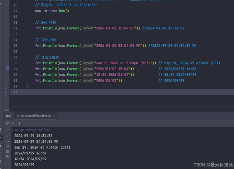Screen dimensions: 234x169
Task: Click the 'layout:' inlay hint on line 52
Action: click(88, 28)
